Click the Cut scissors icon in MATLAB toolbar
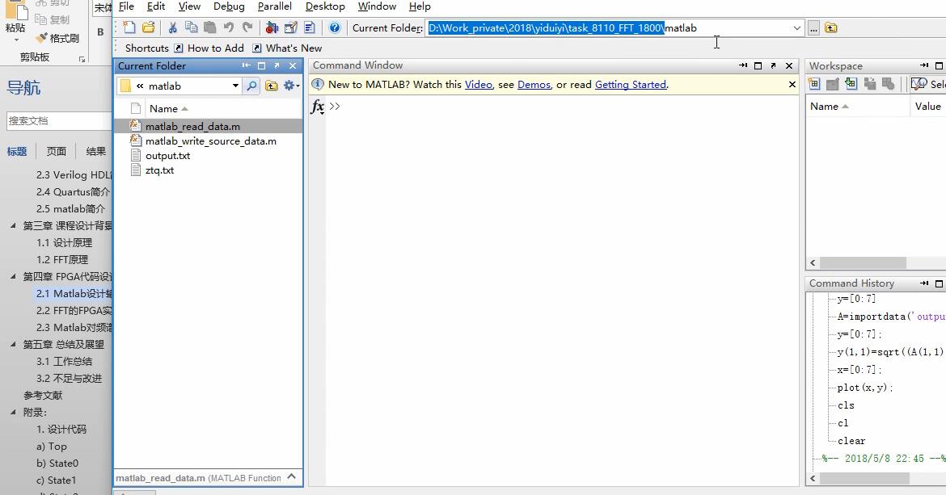The height and width of the screenshot is (495, 946). coord(172,27)
